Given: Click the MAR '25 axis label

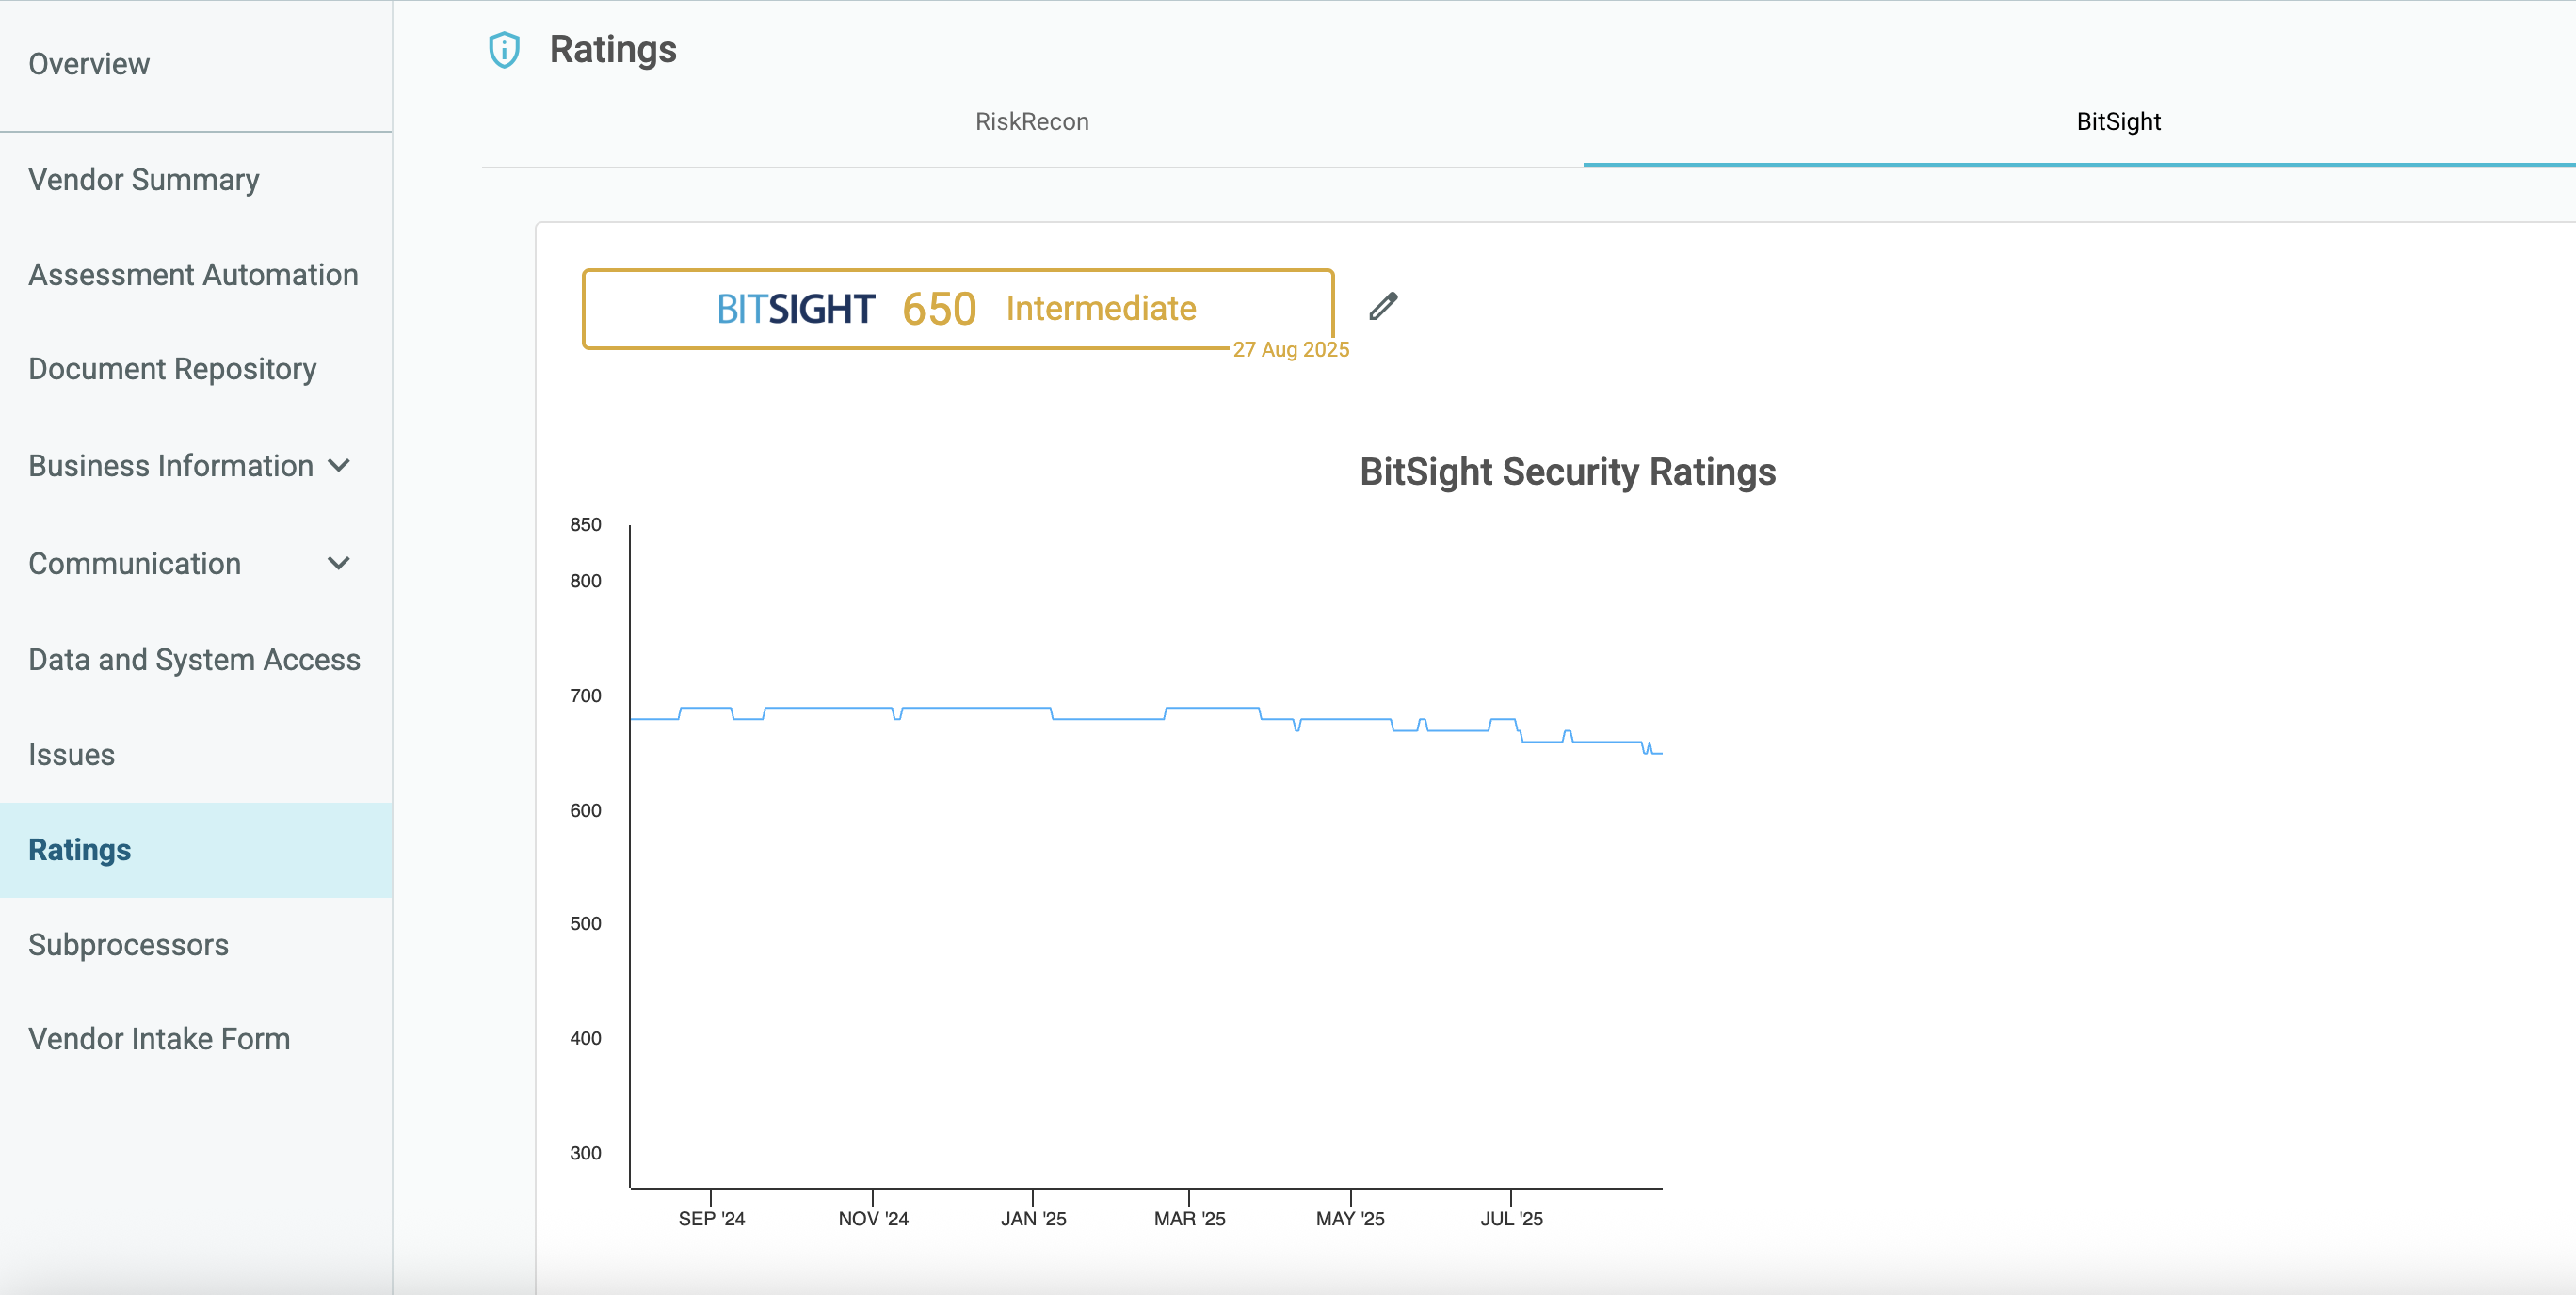Looking at the screenshot, I should (x=1189, y=1219).
